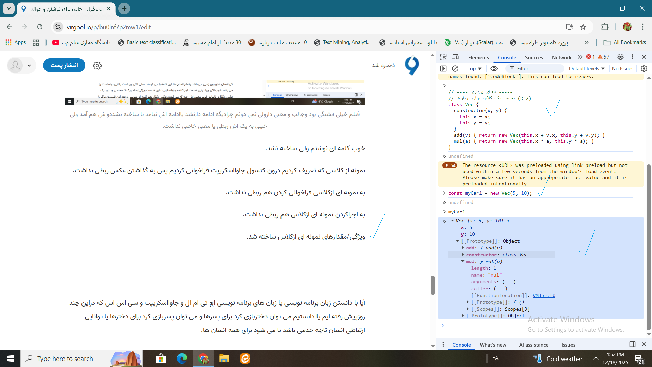
Task: Switch to the Network tab
Action: tap(561, 57)
